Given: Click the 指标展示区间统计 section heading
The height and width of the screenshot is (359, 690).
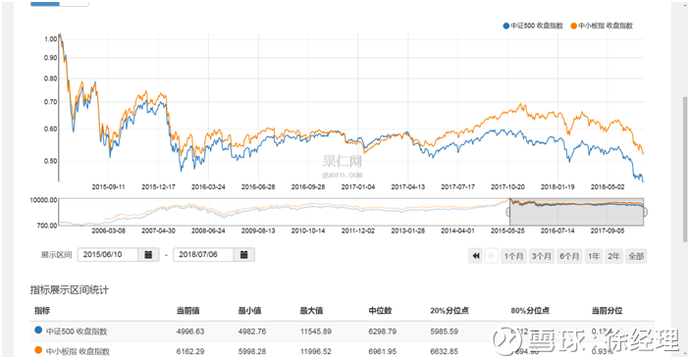Looking at the screenshot, I should [x=69, y=290].
